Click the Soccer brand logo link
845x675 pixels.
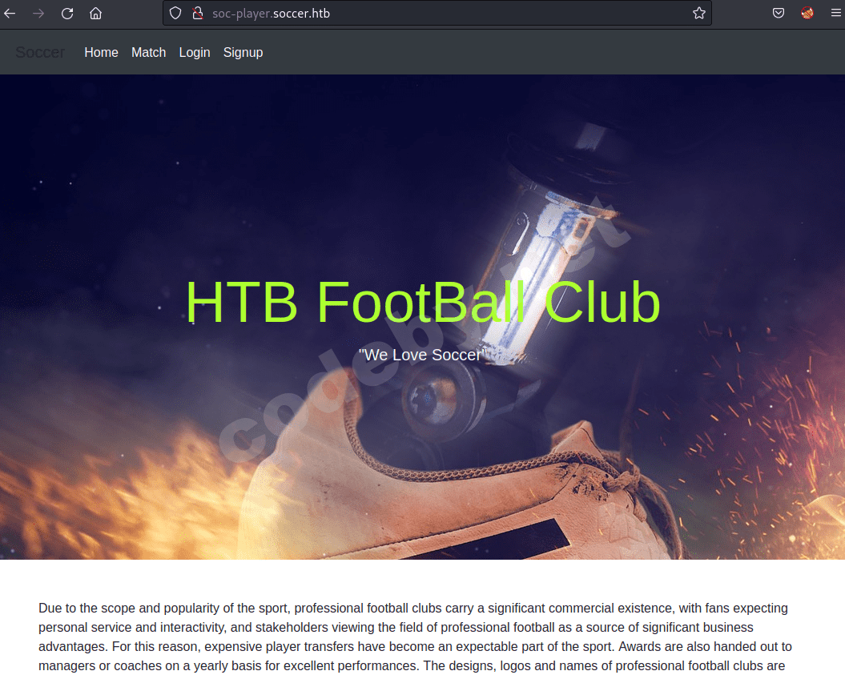[40, 52]
